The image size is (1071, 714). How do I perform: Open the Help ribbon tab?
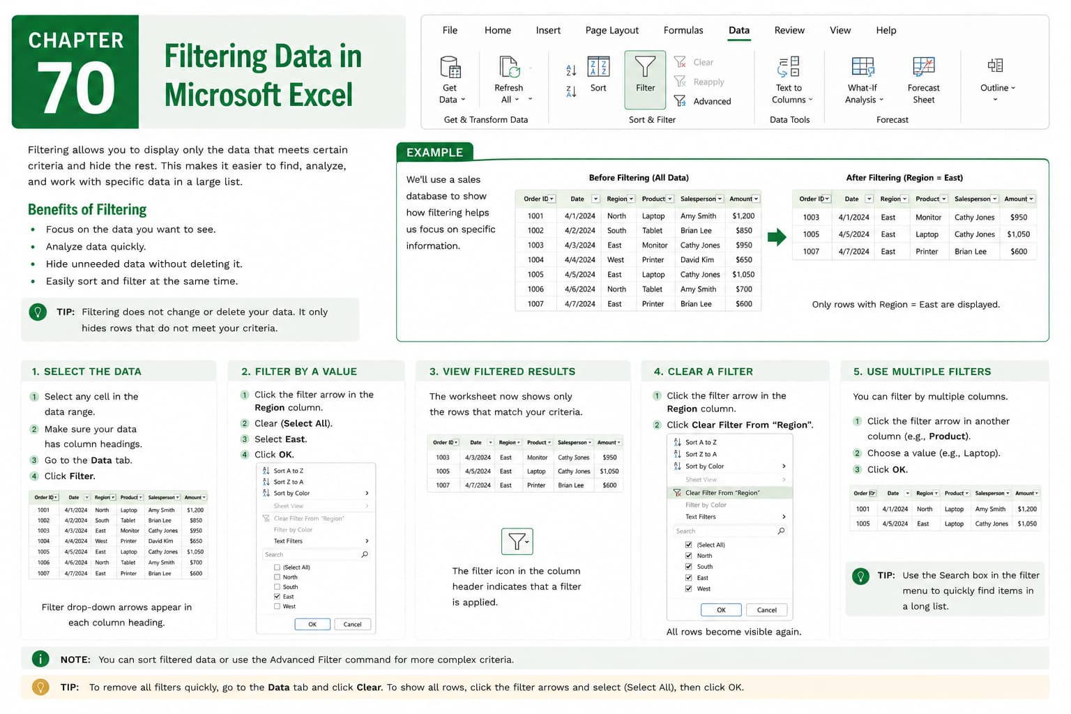(x=886, y=30)
